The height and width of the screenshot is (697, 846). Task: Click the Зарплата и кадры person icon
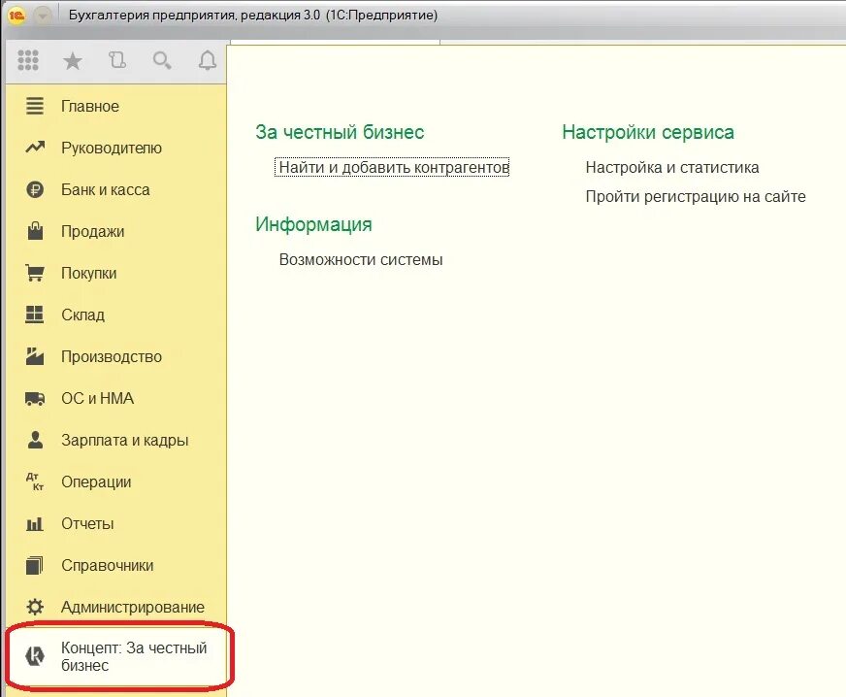[x=35, y=440]
